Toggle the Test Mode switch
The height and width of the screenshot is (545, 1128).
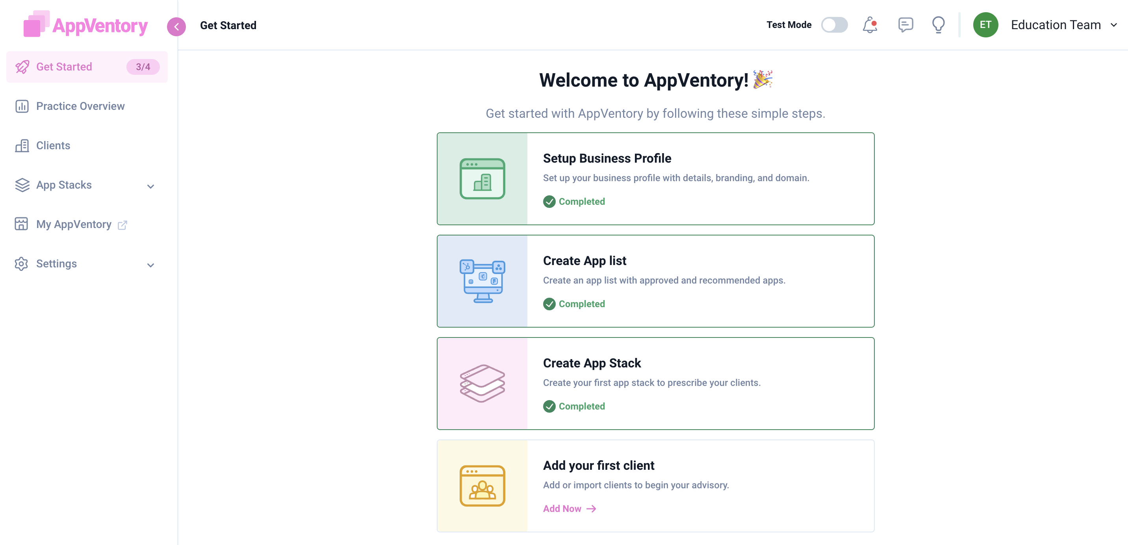[834, 25]
